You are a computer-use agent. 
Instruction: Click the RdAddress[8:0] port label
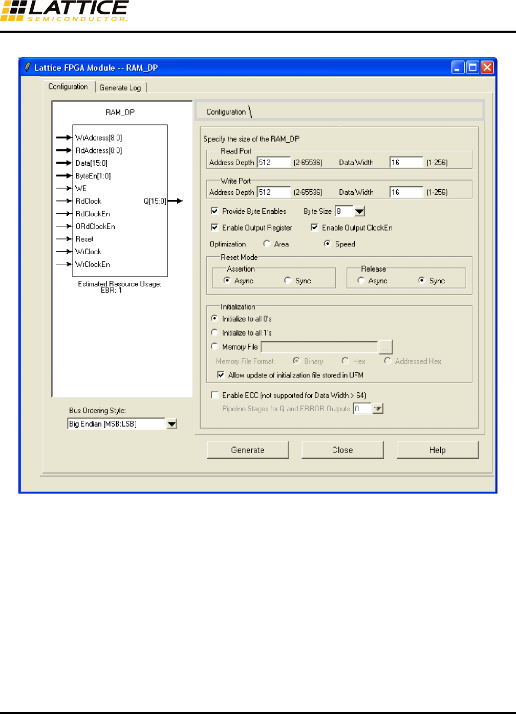pos(99,150)
